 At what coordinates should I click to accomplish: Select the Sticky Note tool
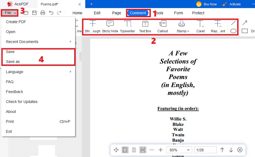pyautogui.click(x=110, y=26)
